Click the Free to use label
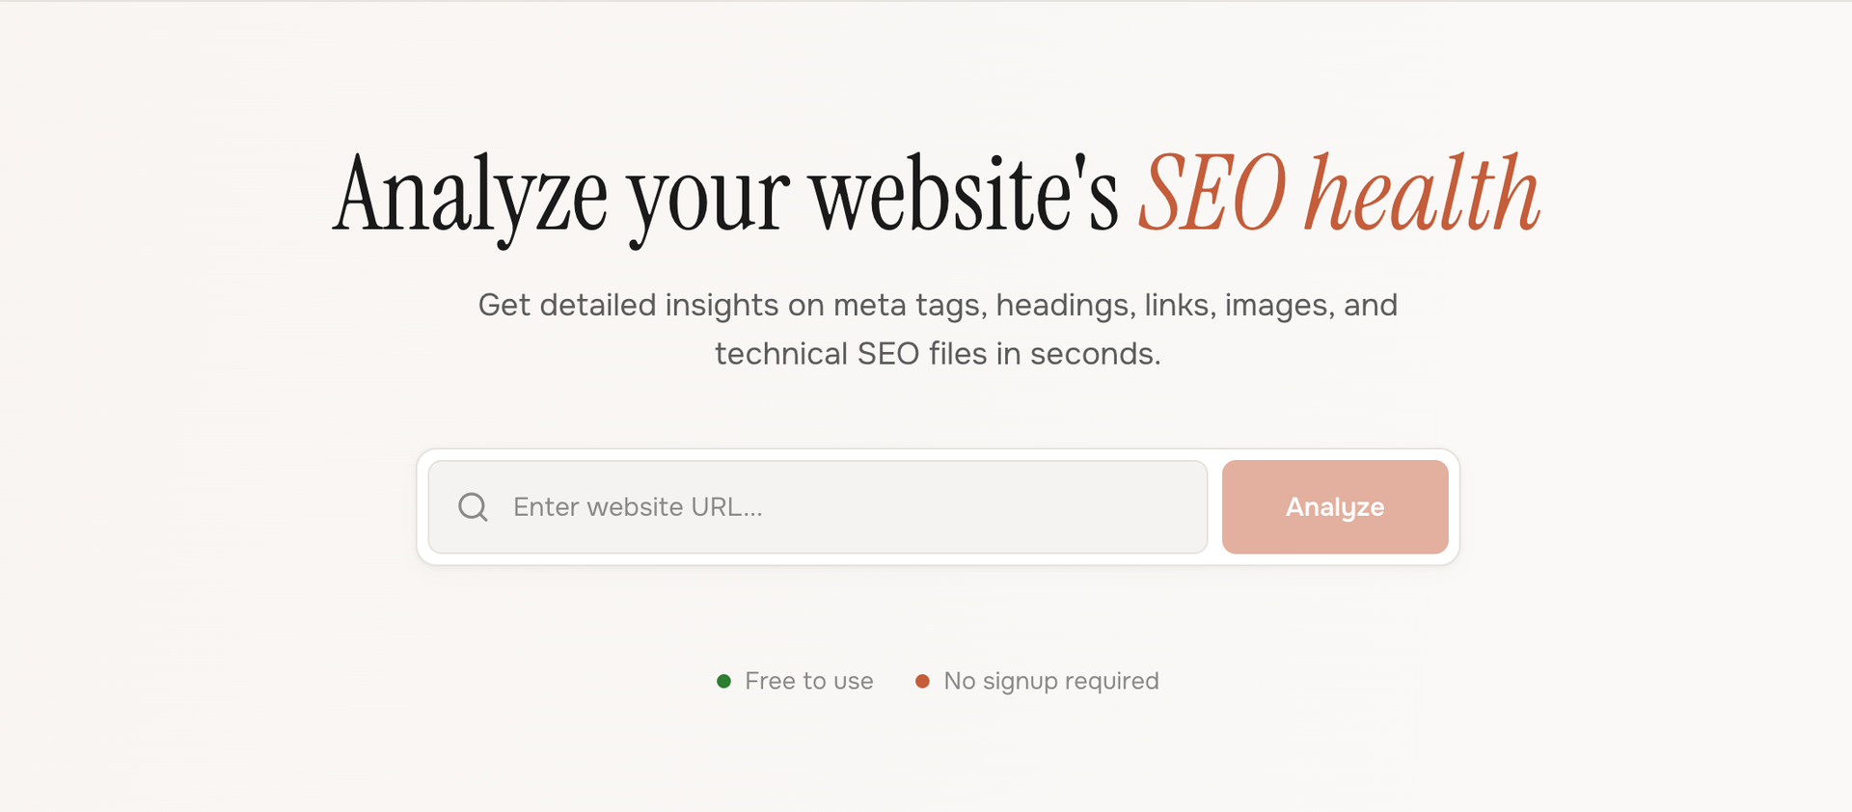The image size is (1852, 812). pos(808,682)
